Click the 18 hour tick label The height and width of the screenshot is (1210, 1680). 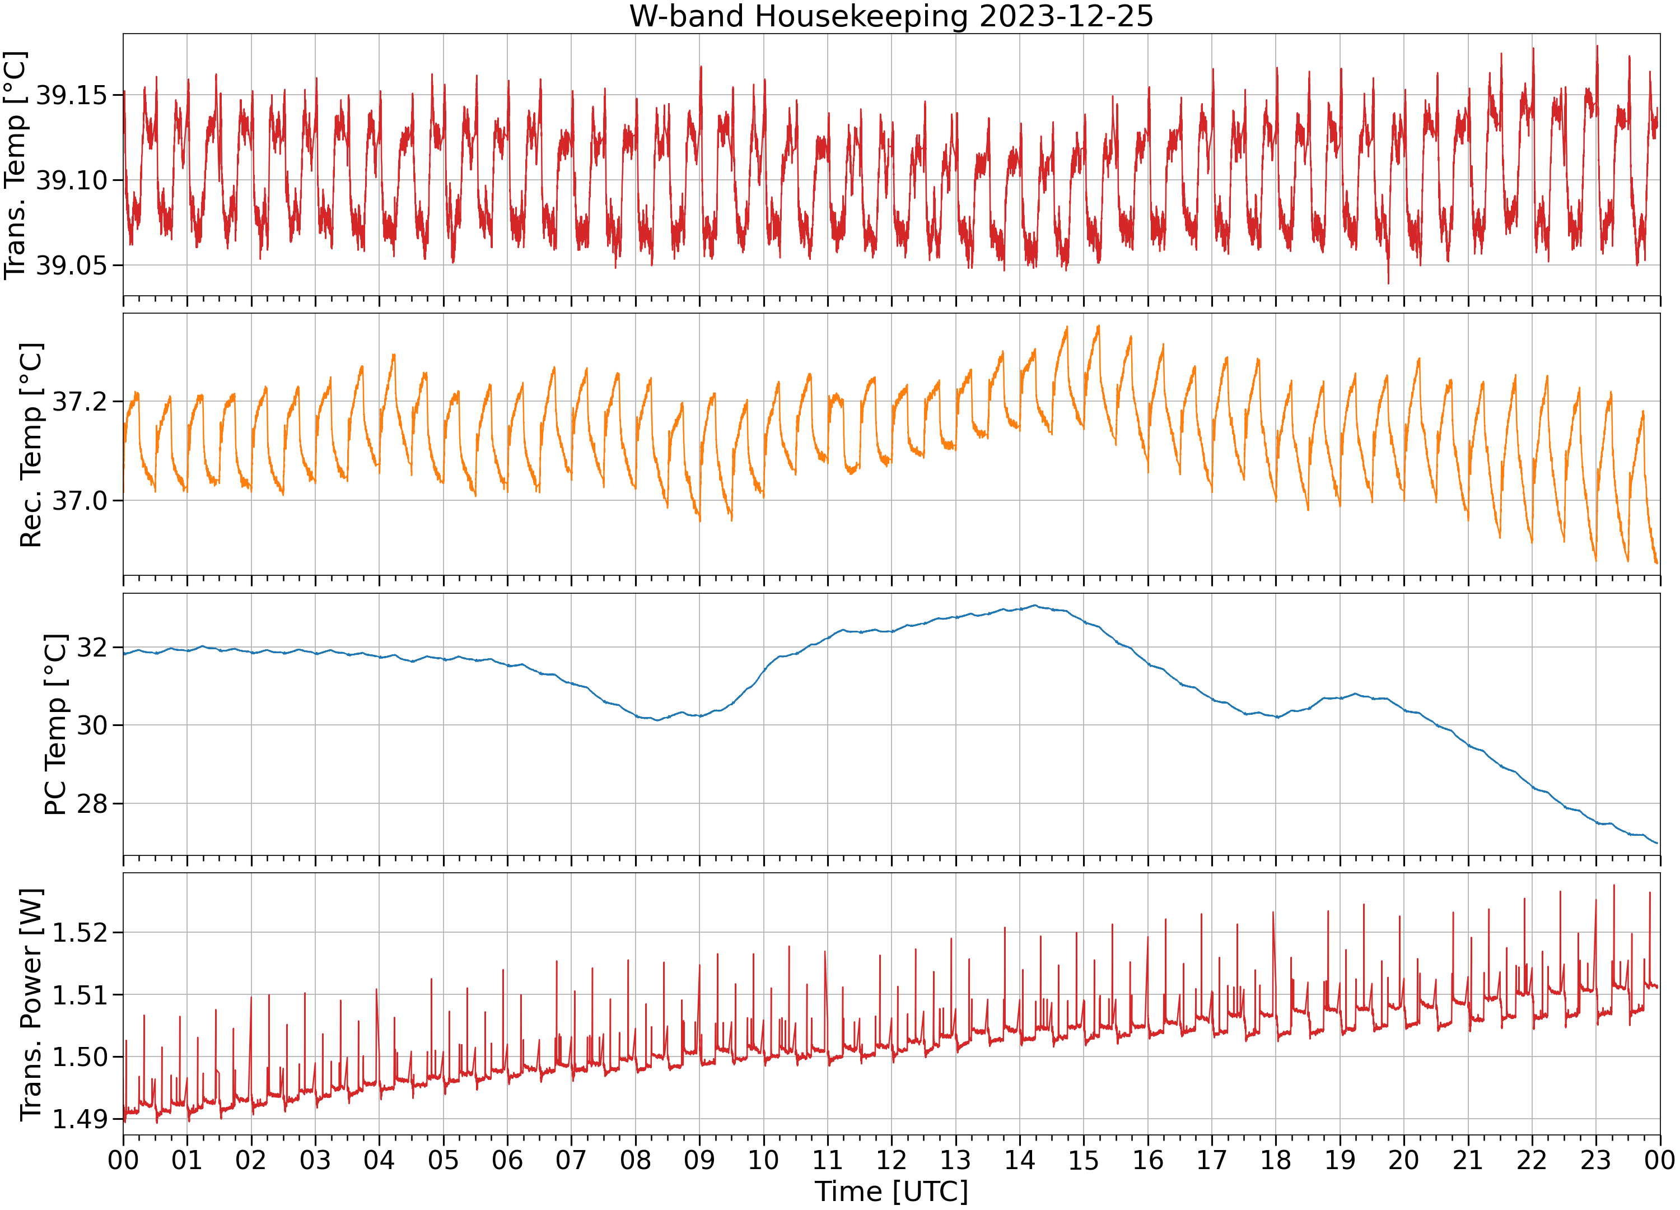click(1276, 1159)
